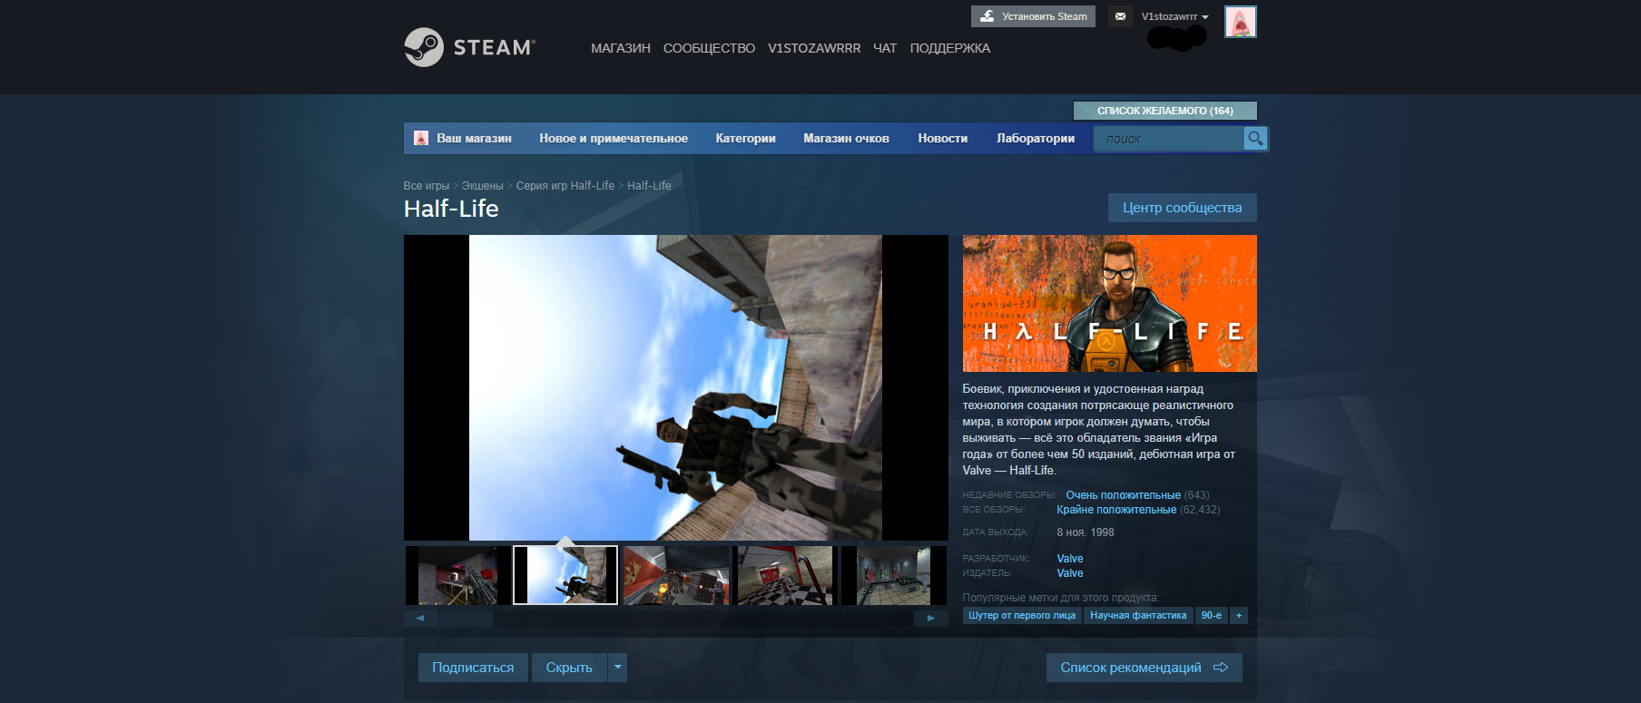Viewport: 1641px width, 703px height.
Task: Open the V1STOZAWRRR profile menu
Action: pos(814,48)
